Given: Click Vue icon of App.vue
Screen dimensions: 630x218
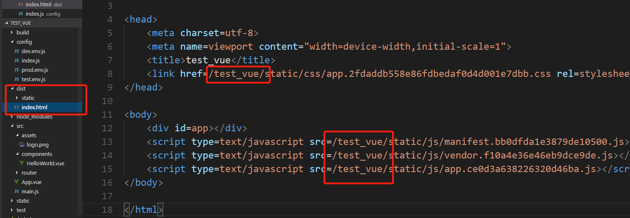Looking at the screenshot, I should (17, 182).
